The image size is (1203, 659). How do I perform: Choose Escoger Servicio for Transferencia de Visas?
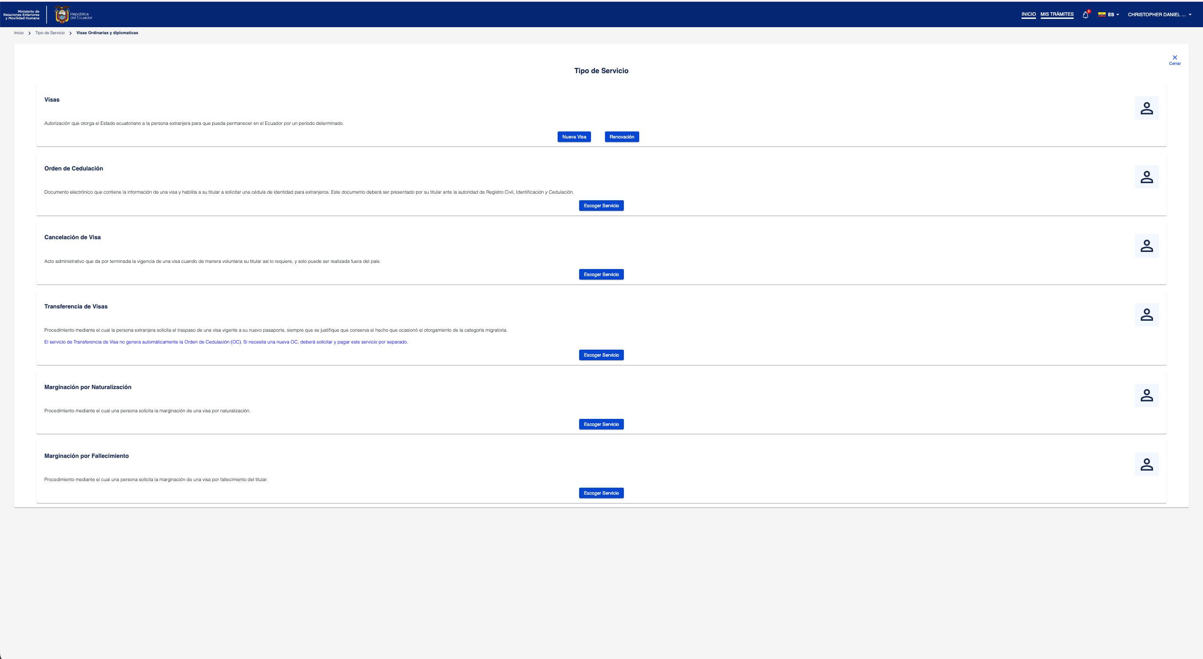click(601, 355)
